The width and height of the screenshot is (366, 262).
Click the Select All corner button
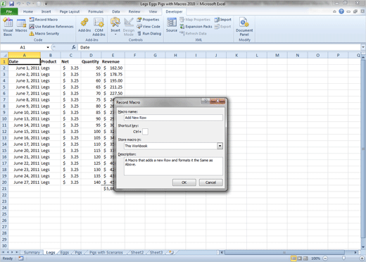pyautogui.click(x=4, y=56)
